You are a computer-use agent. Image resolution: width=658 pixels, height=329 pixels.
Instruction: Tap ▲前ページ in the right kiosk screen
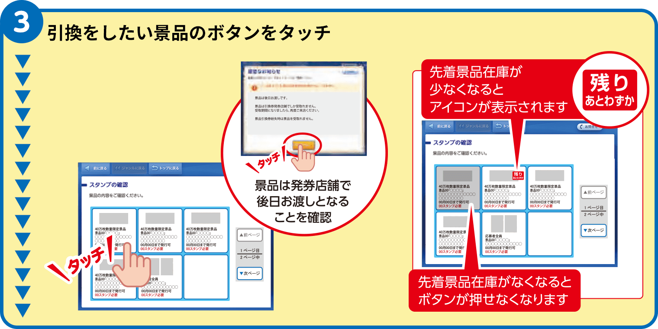(x=593, y=192)
